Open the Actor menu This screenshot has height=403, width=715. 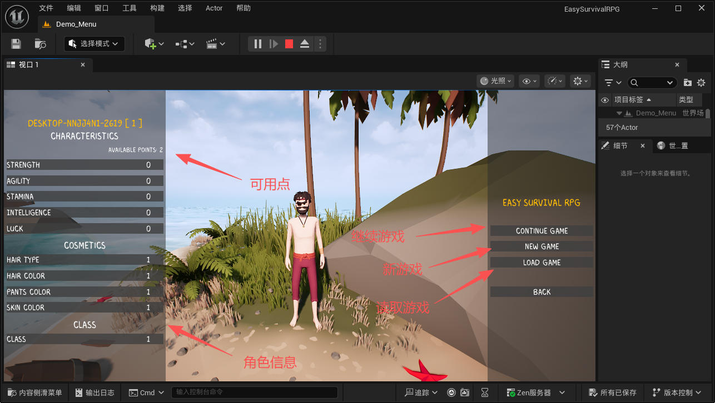pyautogui.click(x=214, y=8)
